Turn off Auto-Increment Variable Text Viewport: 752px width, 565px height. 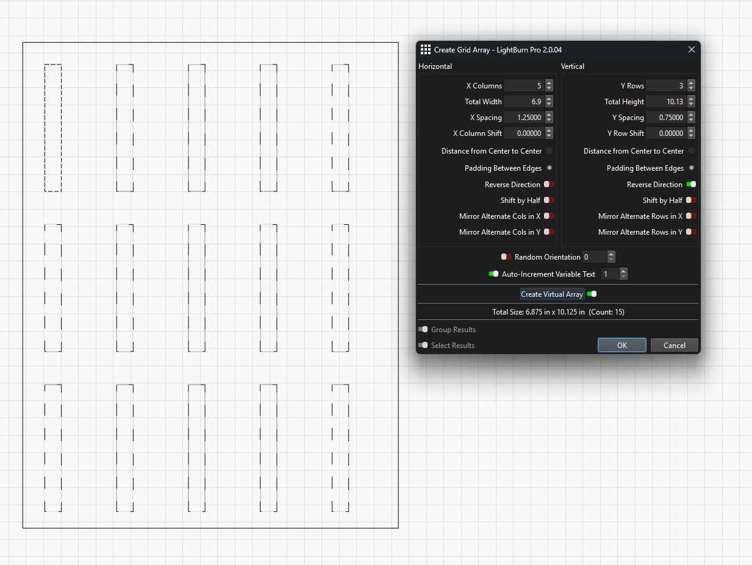tap(493, 274)
